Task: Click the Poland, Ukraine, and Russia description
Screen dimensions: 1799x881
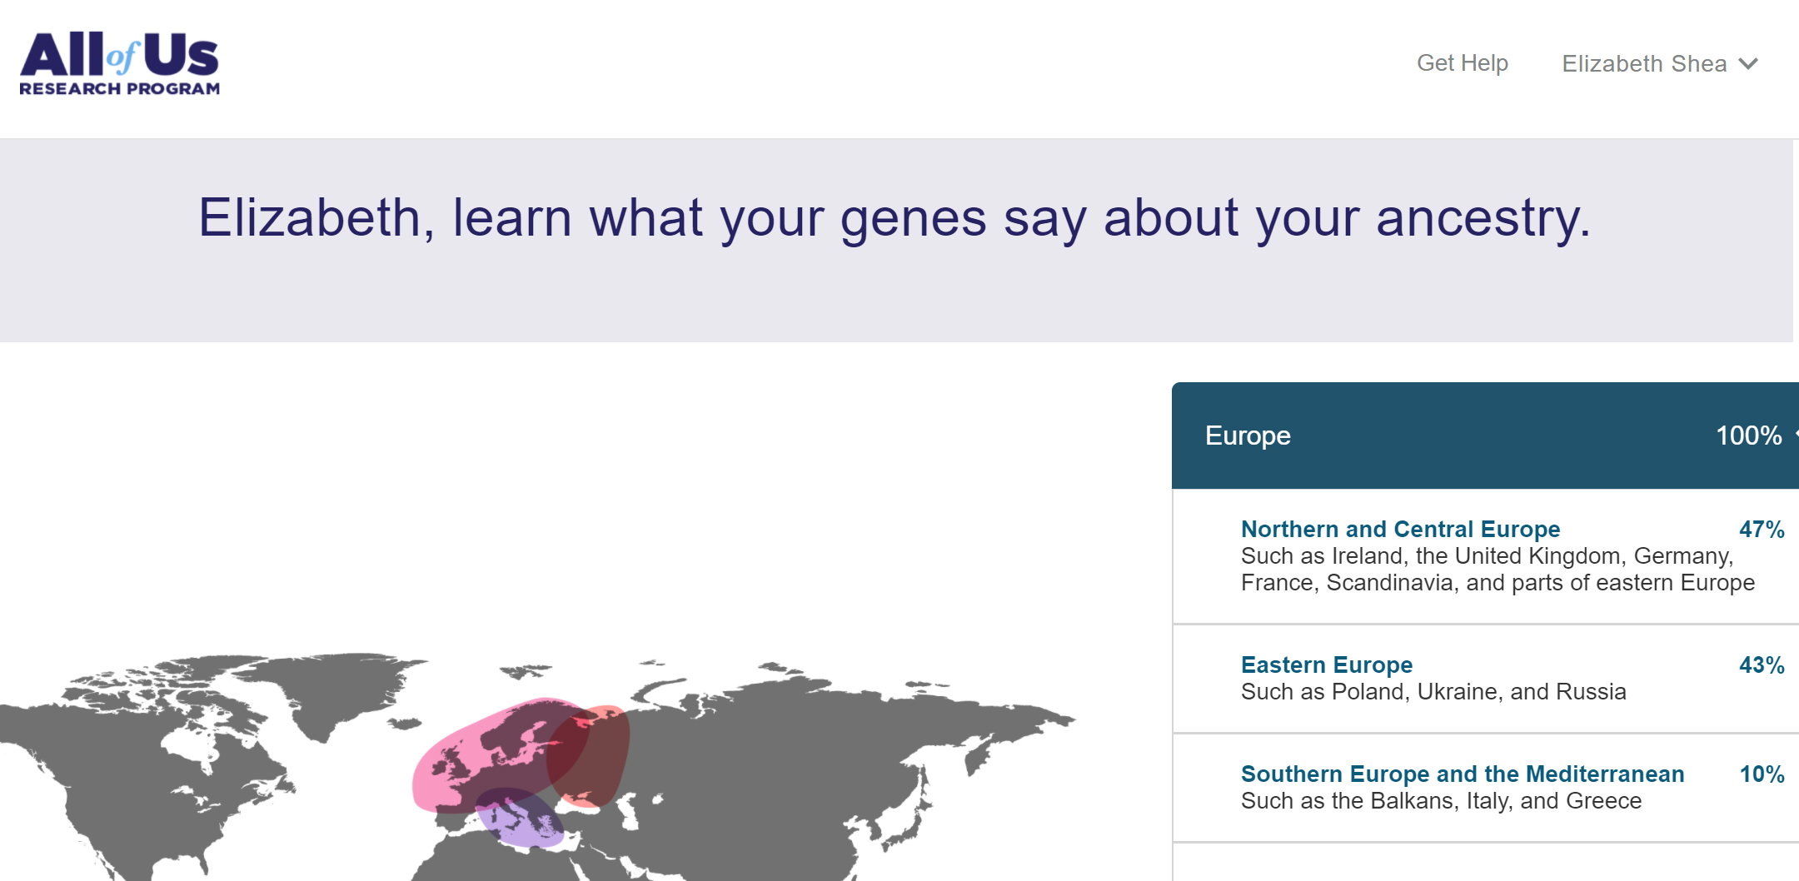Action: (x=1433, y=691)
